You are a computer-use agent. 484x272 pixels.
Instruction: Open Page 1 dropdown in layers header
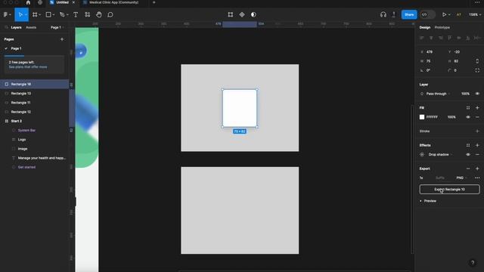pyautogui.click(x=57, y=27)
